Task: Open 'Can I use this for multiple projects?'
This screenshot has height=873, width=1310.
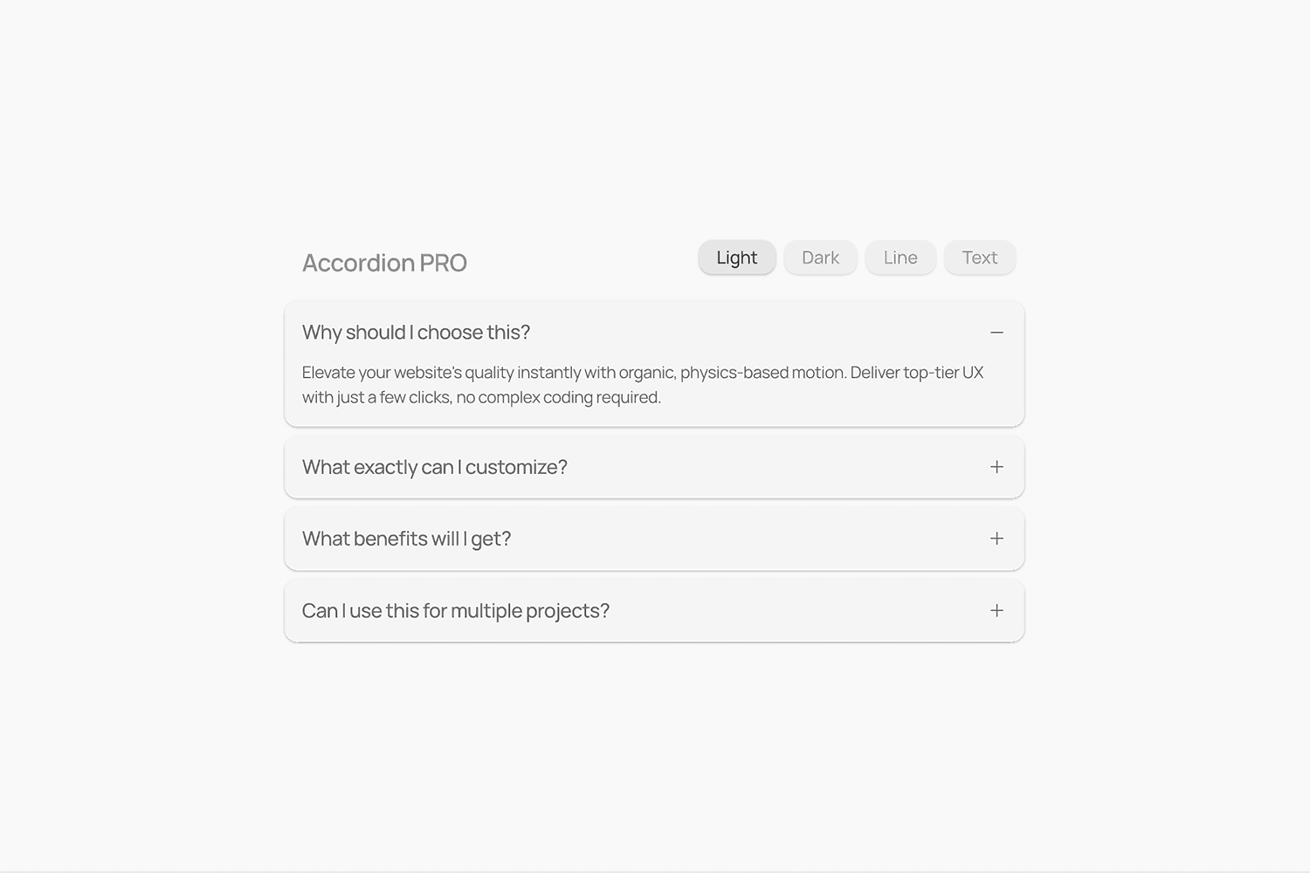Action: [455, 610]
